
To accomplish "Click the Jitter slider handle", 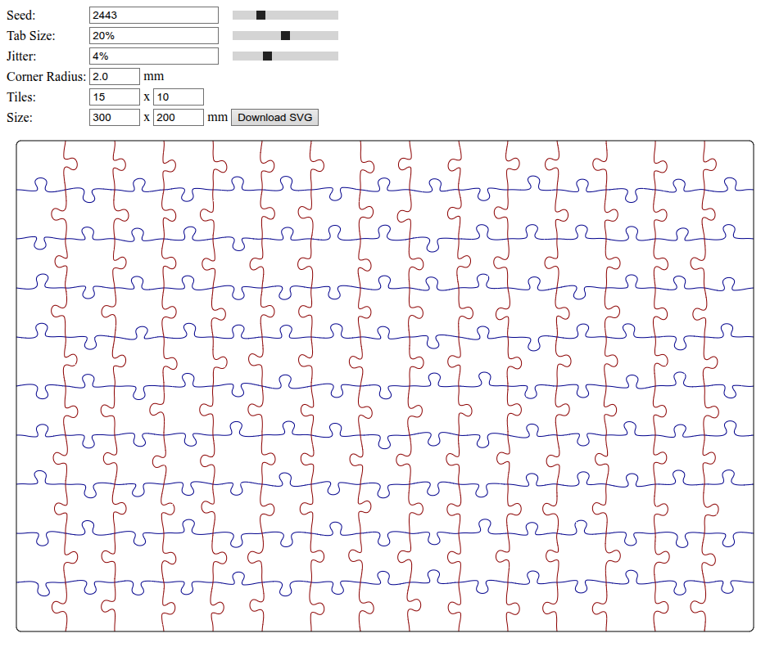I will 266,56.
